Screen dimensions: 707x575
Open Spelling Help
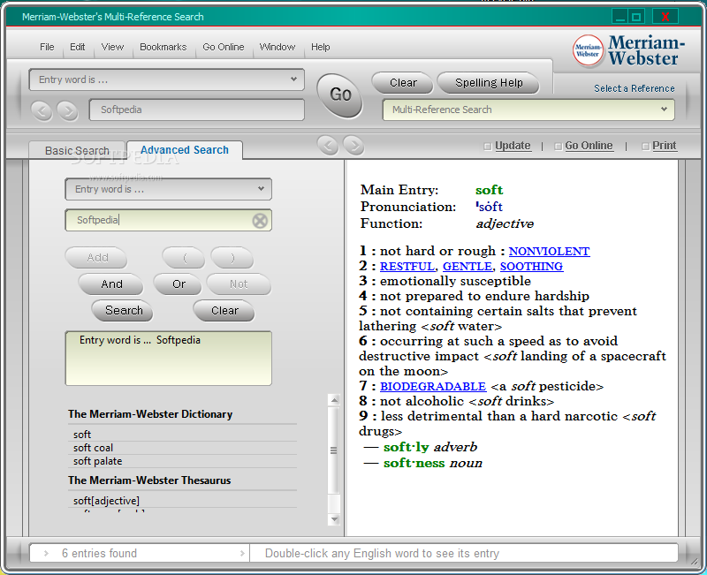coord(489,83)
